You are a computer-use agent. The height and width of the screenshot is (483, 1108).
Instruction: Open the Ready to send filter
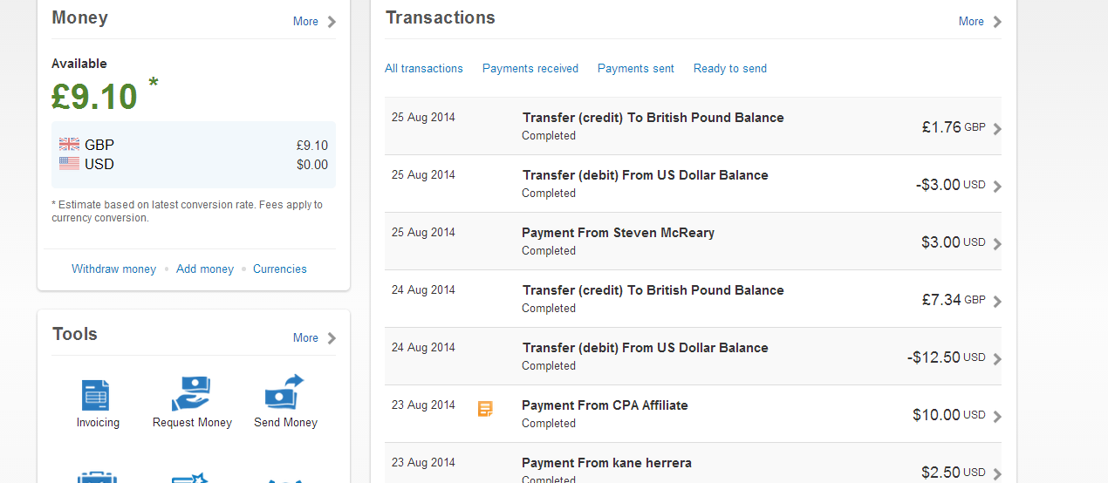pyautogui.click(x=730, y=69)
